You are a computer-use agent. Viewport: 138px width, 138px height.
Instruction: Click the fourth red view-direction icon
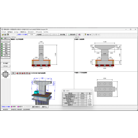[24, 73]
